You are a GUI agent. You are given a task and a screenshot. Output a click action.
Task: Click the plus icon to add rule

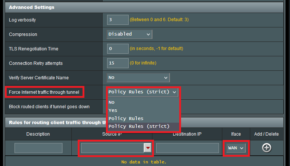point(267,148)
